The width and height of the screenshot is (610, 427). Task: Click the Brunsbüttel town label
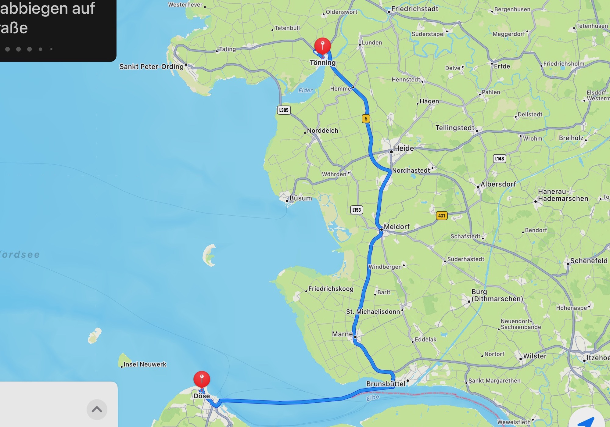(x=386, y=384)
